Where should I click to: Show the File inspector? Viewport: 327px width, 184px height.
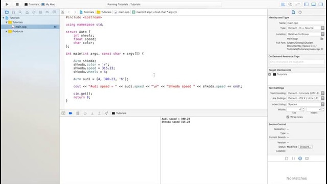pos(293,12)
